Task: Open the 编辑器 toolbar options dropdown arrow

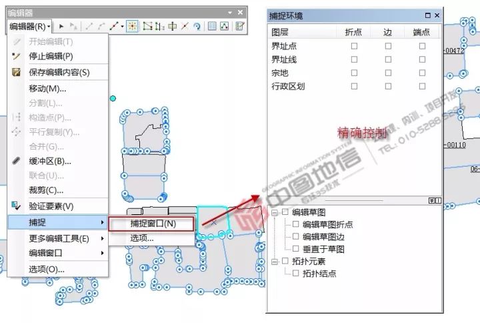Action: pyautogui.click(x=230, y=13)
